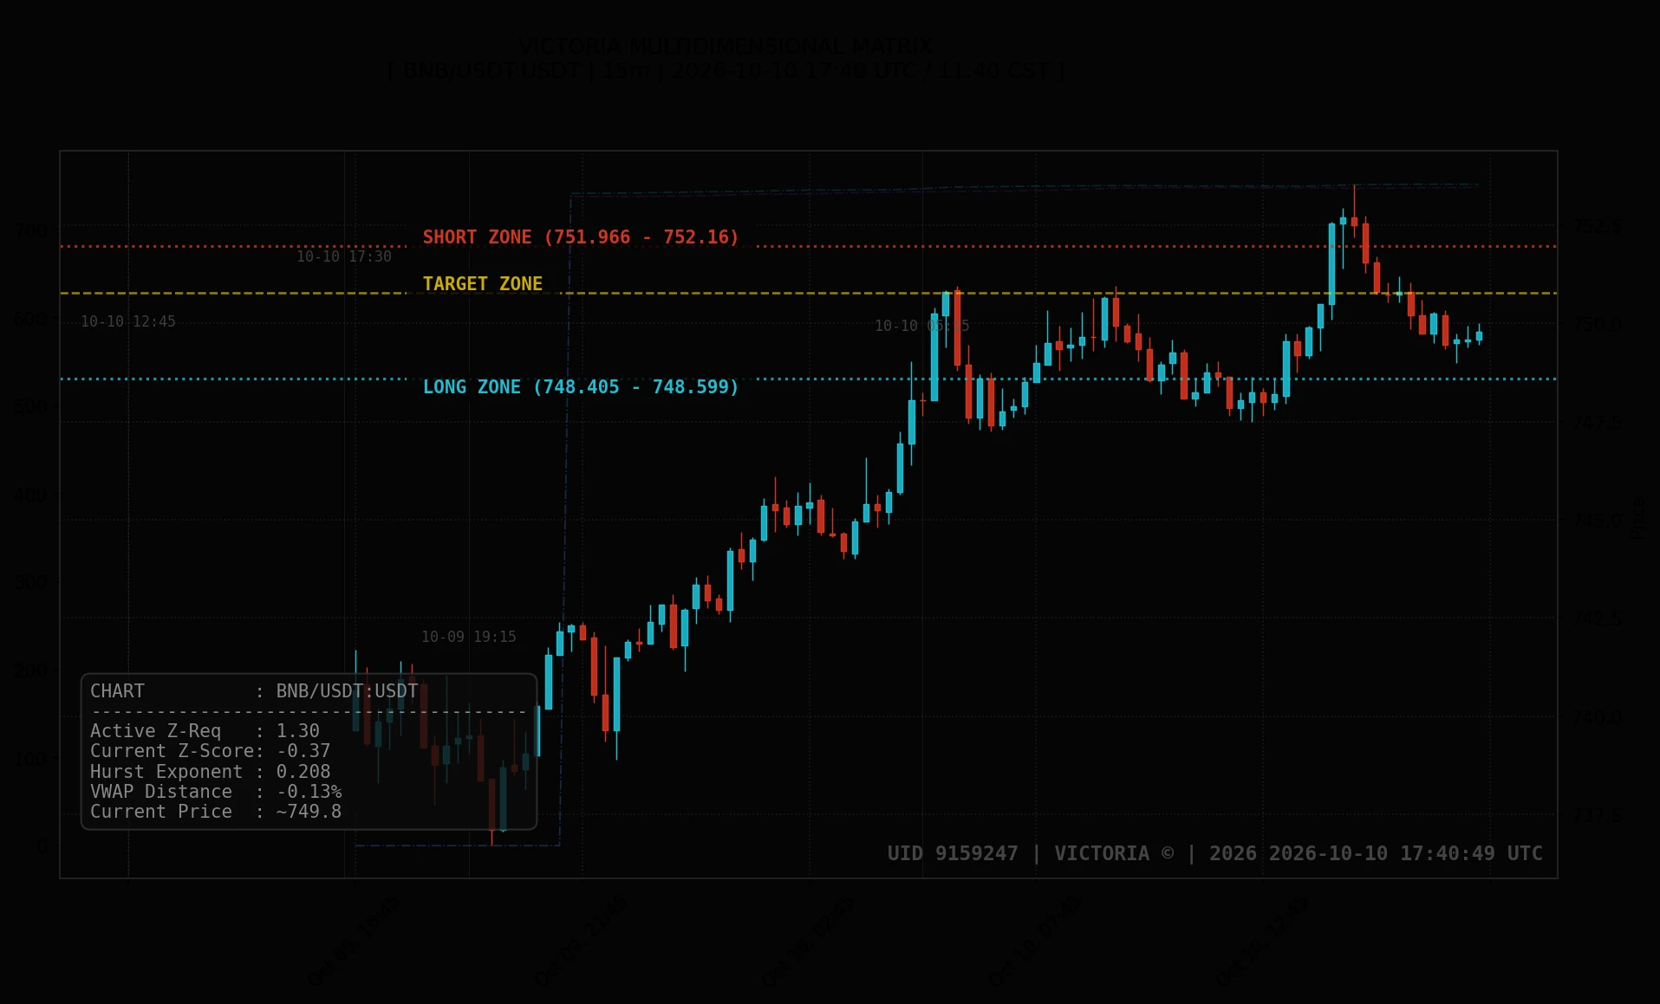Click the LONG ZONE label text

581,387
